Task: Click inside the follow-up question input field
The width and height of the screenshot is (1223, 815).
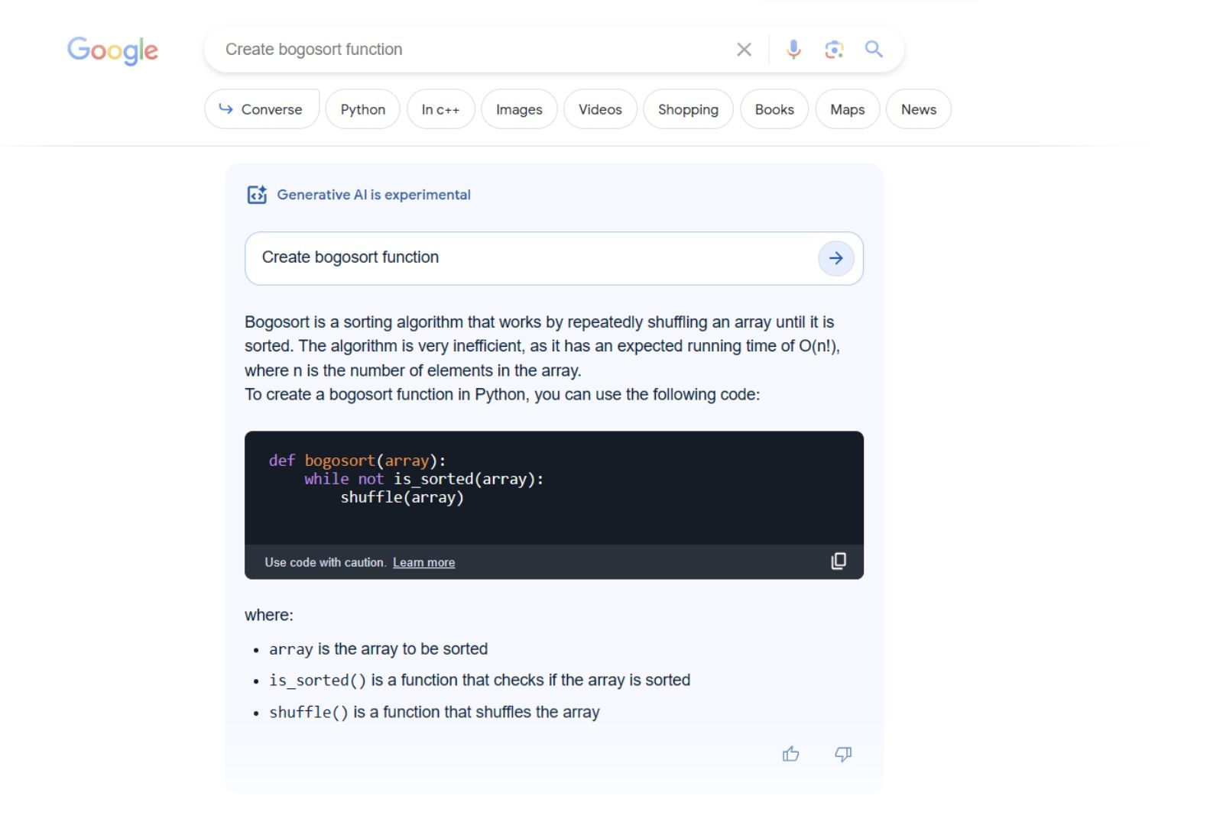Action: [x=497, y=258]
